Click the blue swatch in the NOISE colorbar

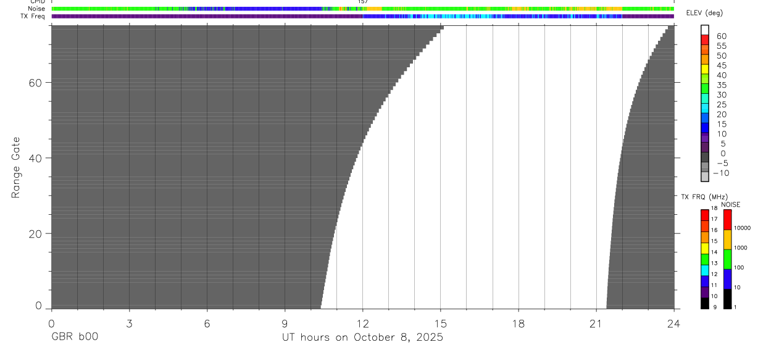coord(728,279)
